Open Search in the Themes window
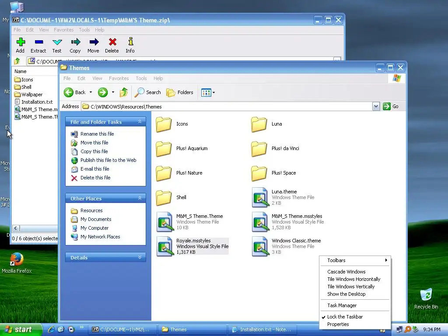The width and height of the screenshot is (448, 336). tap(147, 92)
